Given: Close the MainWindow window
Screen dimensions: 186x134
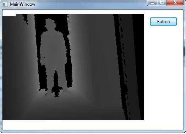Looking at the screenshot, I should [175, 3].
